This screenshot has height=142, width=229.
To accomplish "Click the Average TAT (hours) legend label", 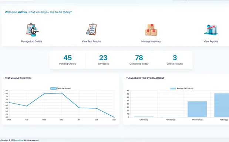I will [x=185, y=88].
